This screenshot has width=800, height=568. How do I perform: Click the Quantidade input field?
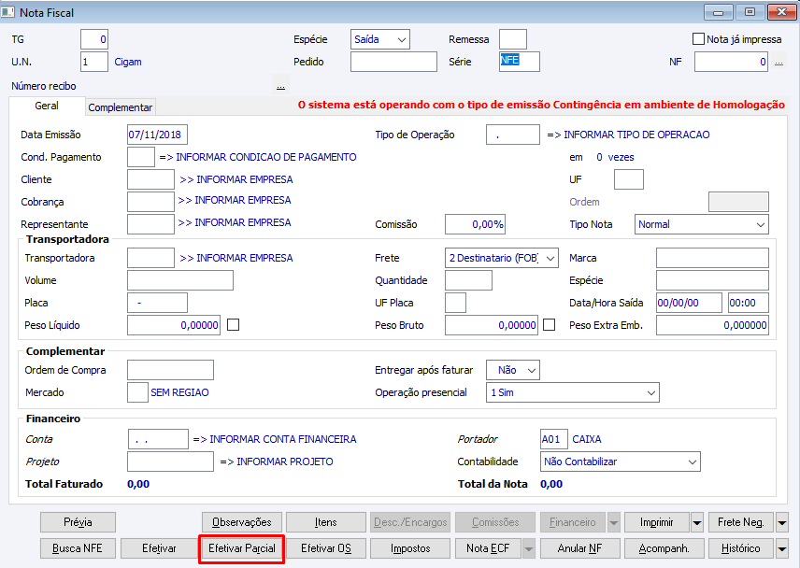468,280
